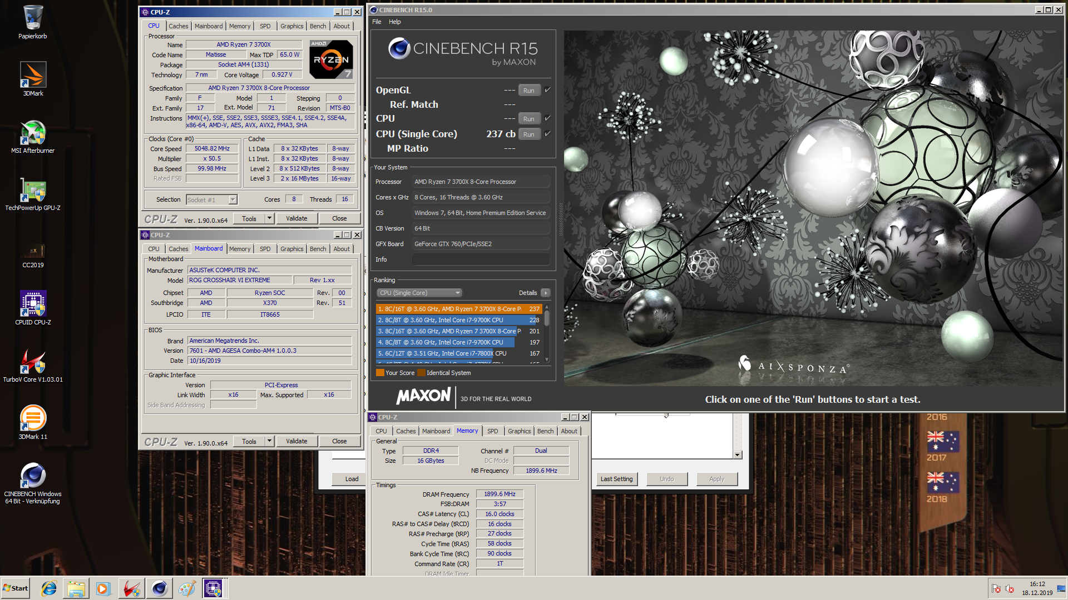Click Validate in the top CPU-Z window
The image size is (1068, 600).
pyautogui.click(x=296, y=219)
